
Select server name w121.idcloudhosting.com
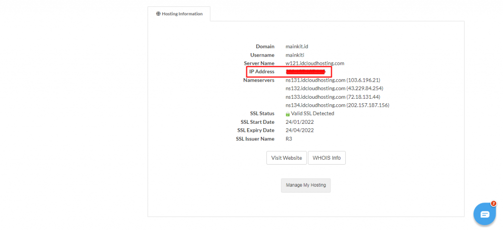click(315, 63)
